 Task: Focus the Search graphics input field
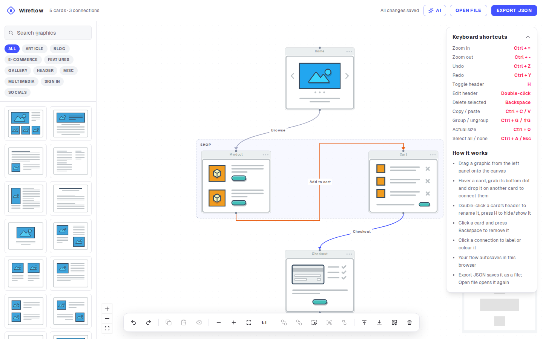pos(48,33)
